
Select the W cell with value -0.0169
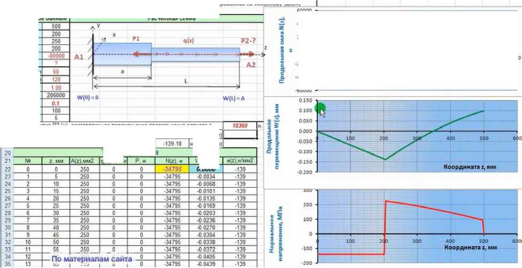point(205,206)
